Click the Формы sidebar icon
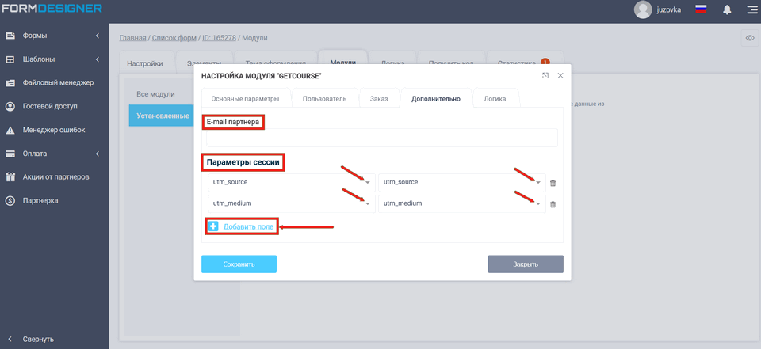Screen dimensions: 761x349 pyautogui.click(x=10, y=36)
